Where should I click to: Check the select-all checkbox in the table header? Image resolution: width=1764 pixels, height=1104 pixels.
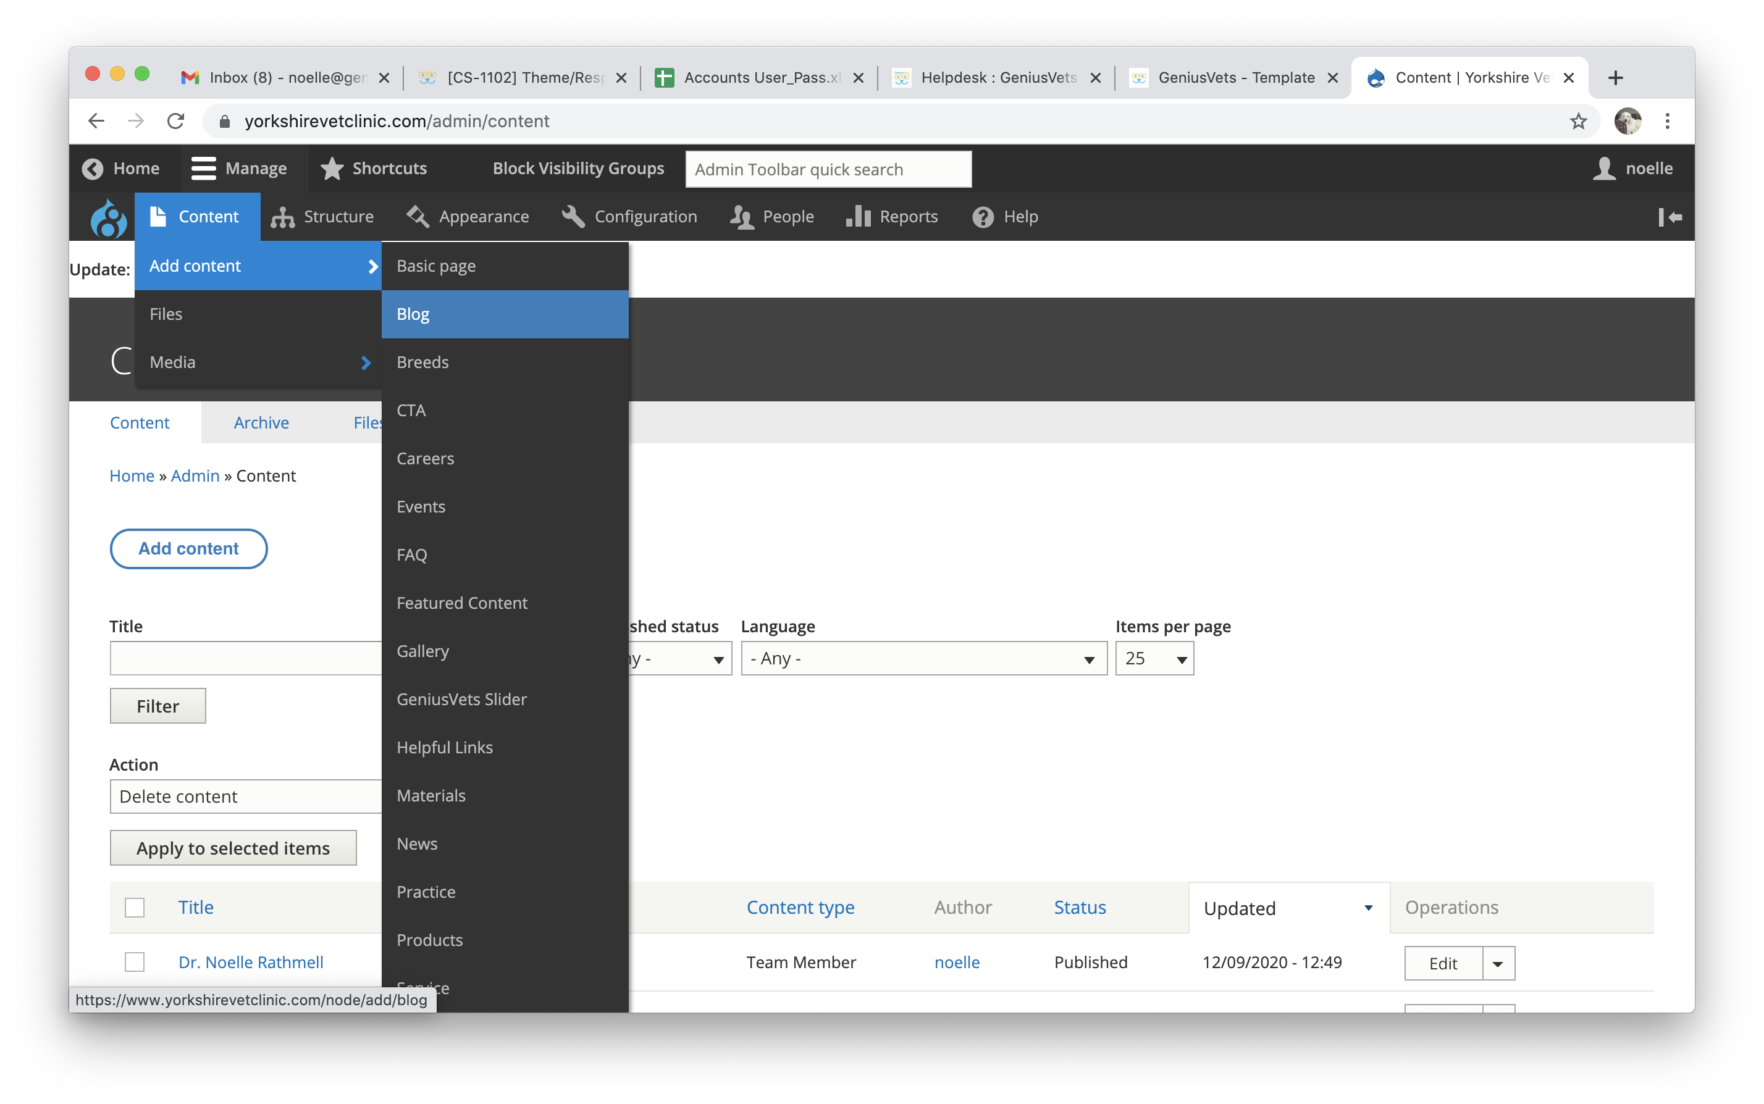[135, 908]
